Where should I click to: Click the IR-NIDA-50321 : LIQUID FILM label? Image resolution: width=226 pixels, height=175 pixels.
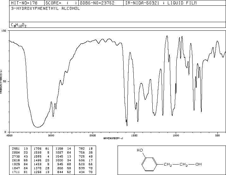click(161, 3)
